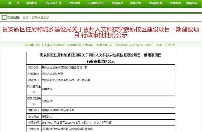Open the 政策法规 menu item
The image size is (202, 132).
pos(75,3)
